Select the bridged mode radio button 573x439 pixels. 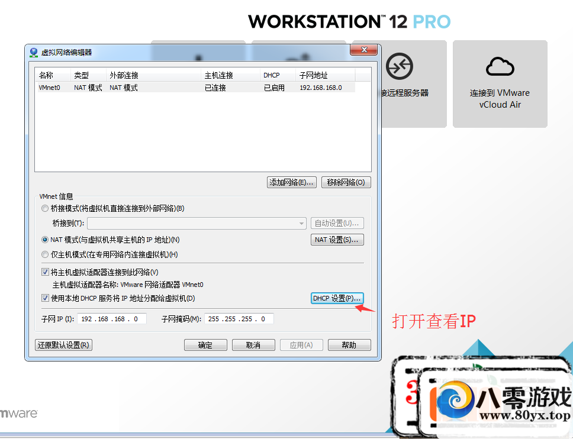pos(45,208)
